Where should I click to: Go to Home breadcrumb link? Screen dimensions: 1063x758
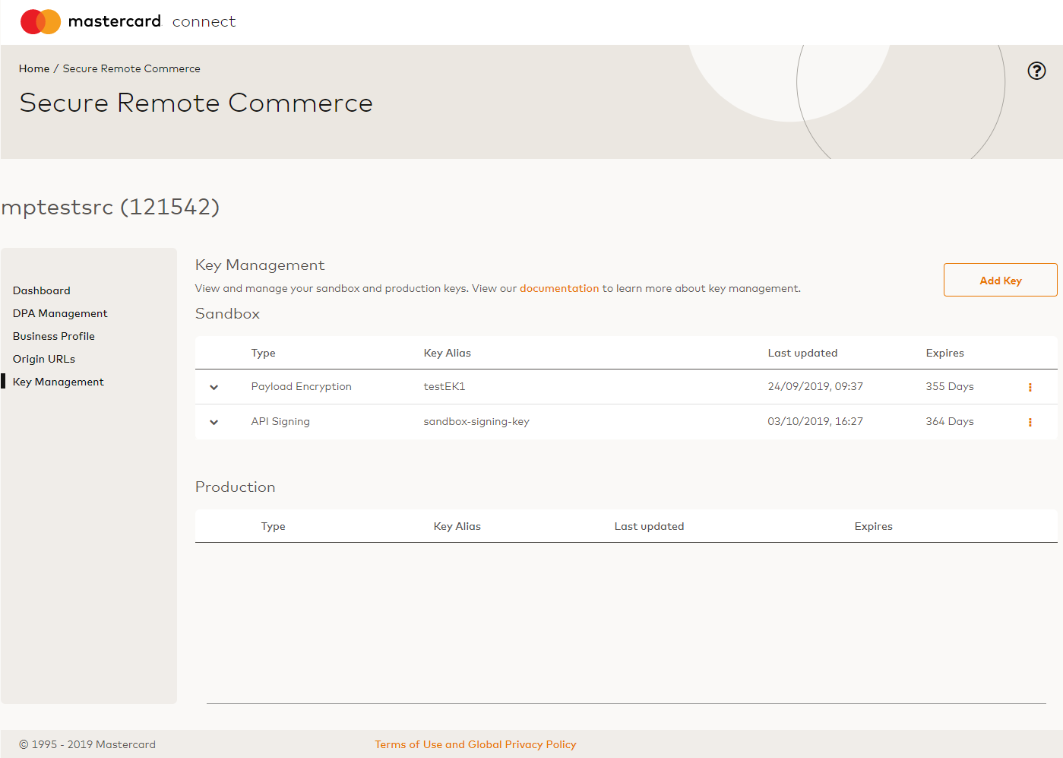[34, 68]
